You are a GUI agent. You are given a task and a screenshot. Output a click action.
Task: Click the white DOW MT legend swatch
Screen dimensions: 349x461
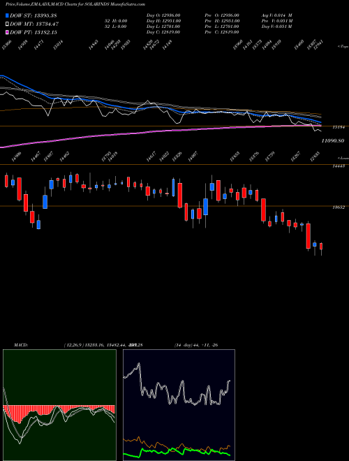(x=8, y=24)
